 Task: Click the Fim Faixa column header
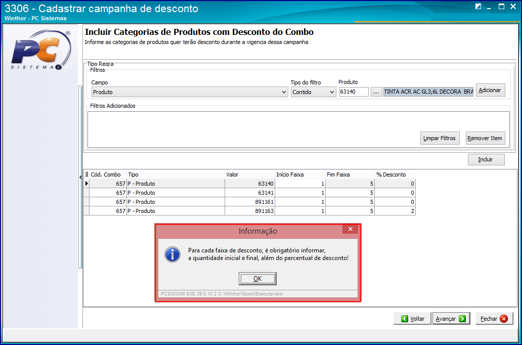tap(350, 175)
